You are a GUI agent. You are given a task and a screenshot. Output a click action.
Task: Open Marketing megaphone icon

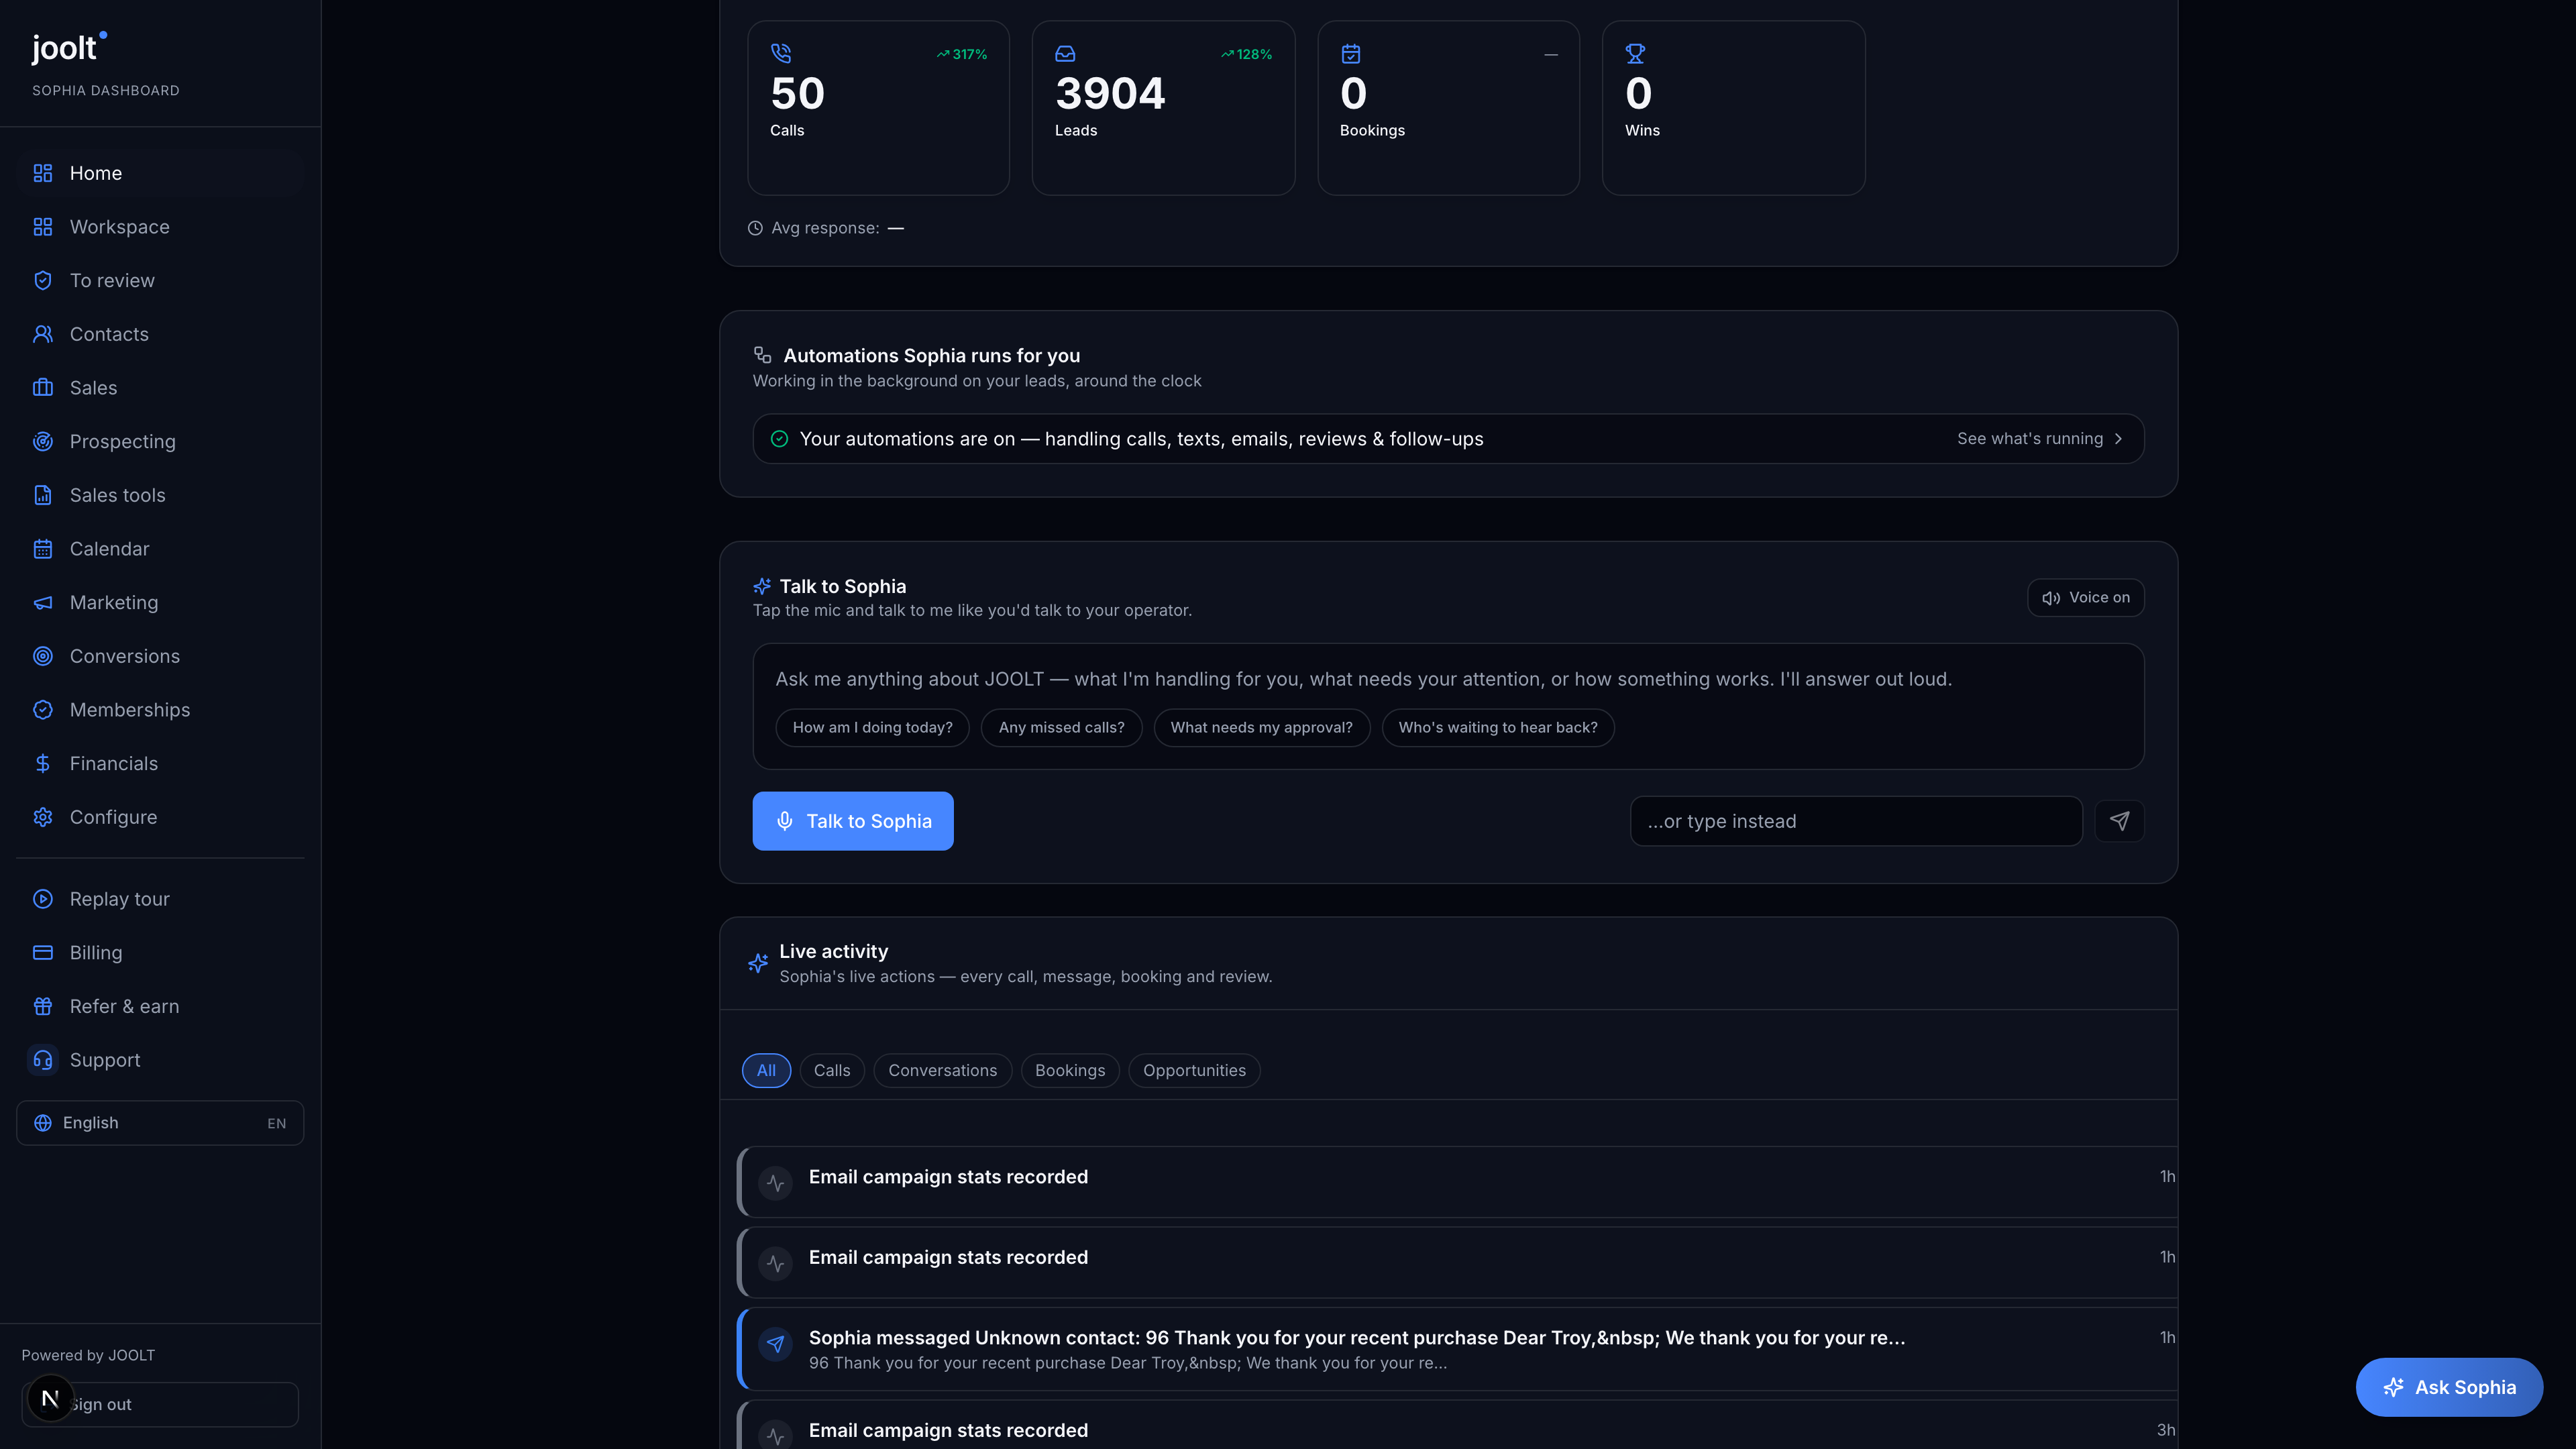pyautogui.click(x=43, y=603)
